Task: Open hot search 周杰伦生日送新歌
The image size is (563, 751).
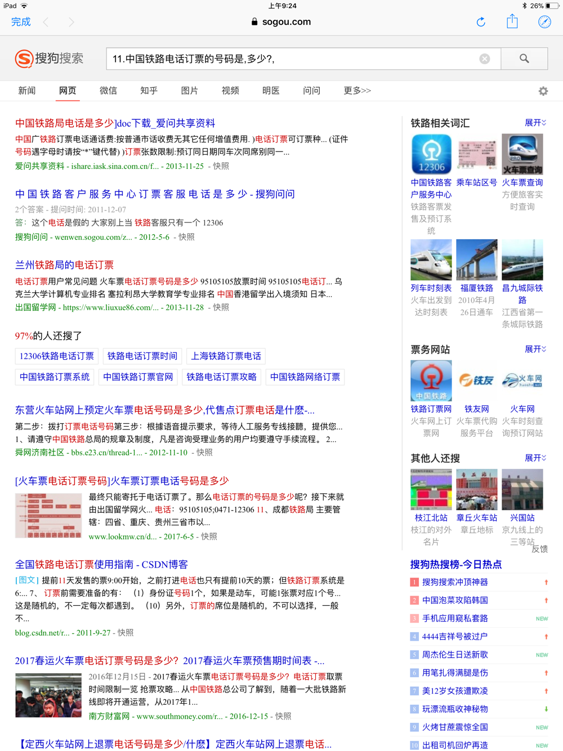Action: click(x=455, y=655)
